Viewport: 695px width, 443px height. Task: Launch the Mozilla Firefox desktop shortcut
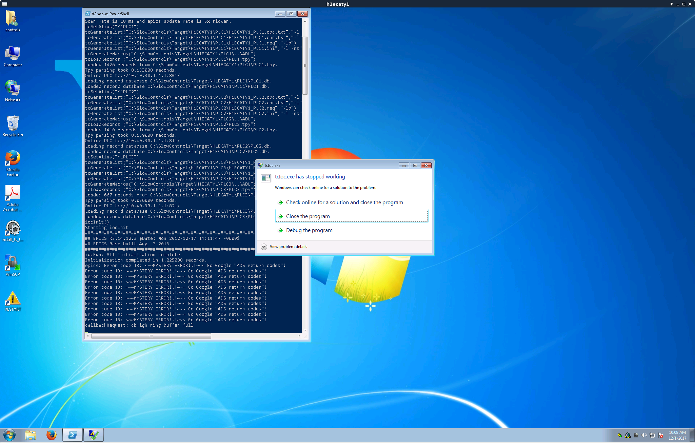click(x=13, y=163)
